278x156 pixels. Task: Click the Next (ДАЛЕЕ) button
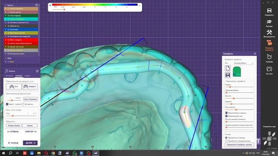point(30,143)
